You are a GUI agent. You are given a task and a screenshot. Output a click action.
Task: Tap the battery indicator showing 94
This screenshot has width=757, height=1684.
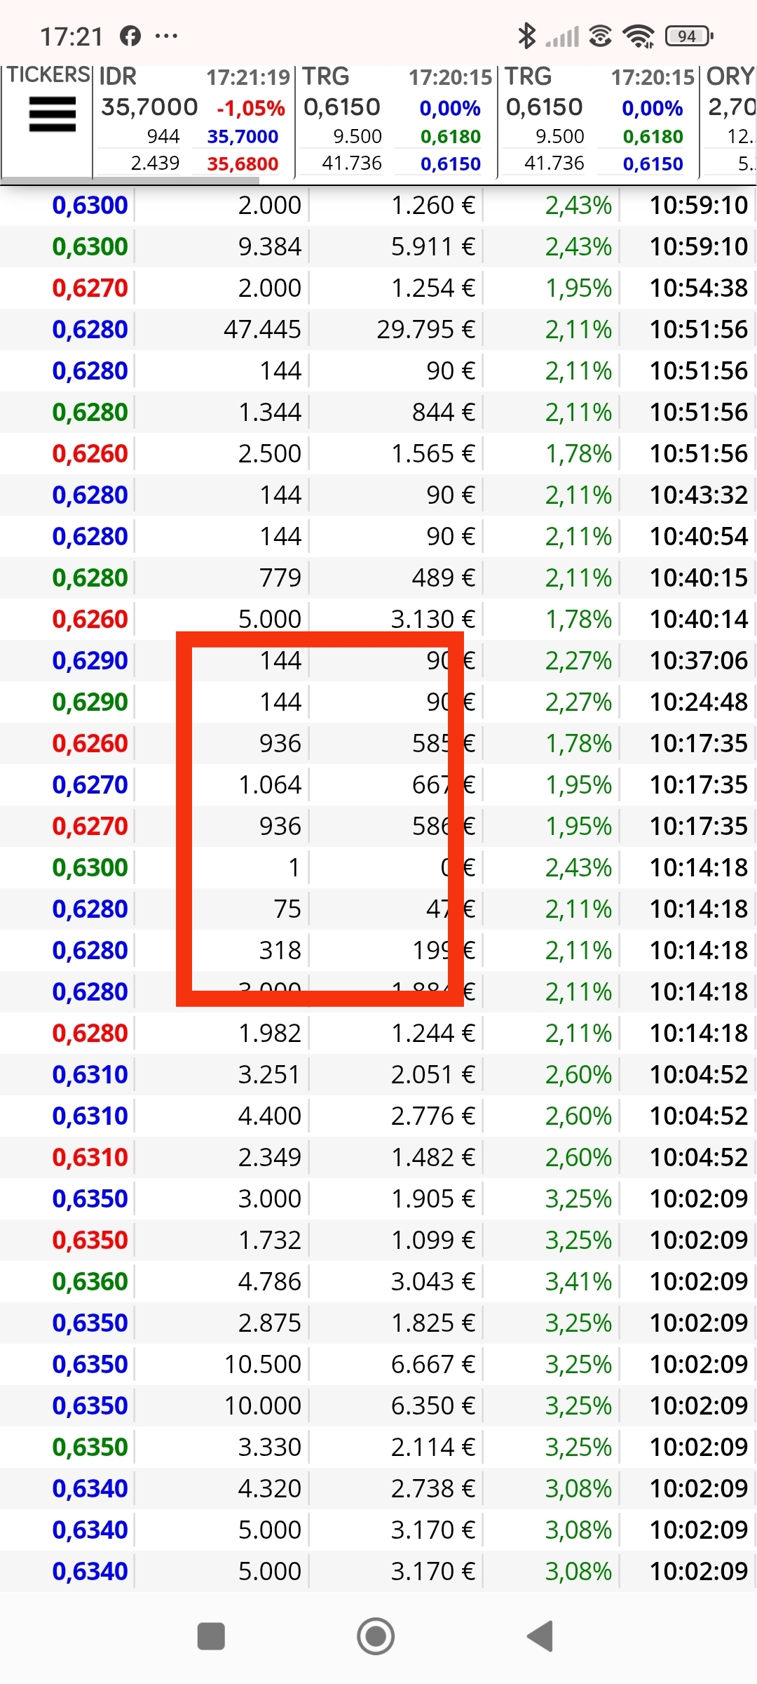point(688,36)
